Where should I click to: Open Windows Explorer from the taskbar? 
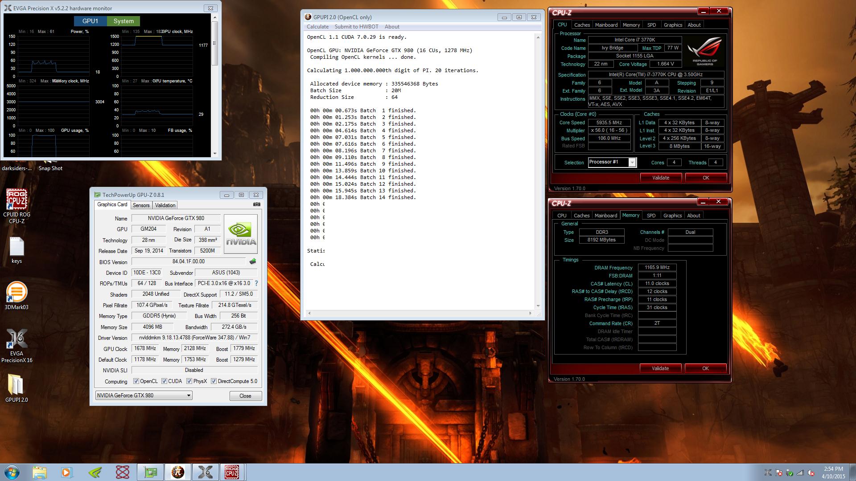[39, 472]
